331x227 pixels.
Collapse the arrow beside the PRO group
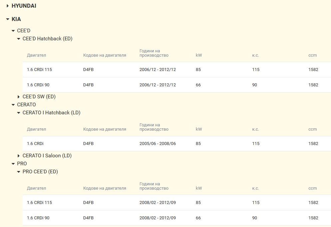[x=13, y=164]
